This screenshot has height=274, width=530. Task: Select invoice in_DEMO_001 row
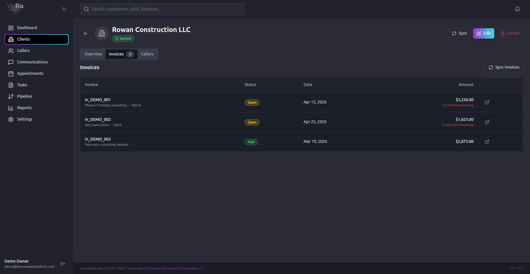click(x=302, y=102)
